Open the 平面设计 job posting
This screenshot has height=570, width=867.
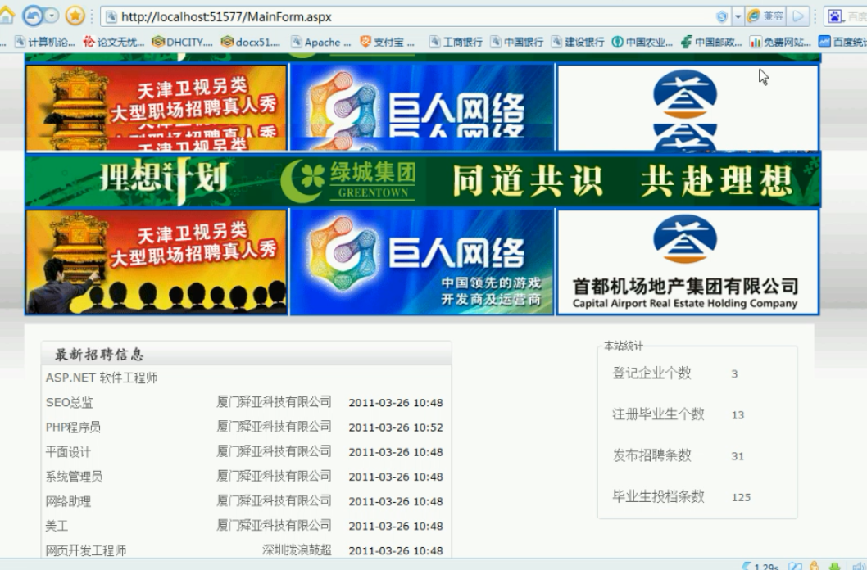(x=68, y=452)
